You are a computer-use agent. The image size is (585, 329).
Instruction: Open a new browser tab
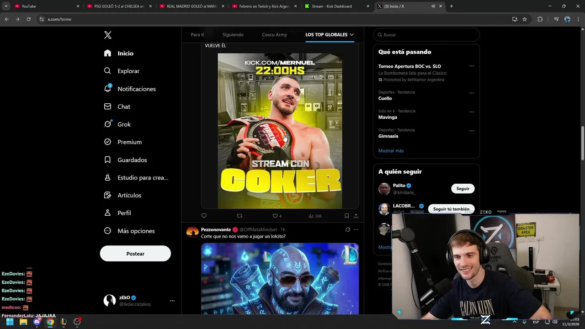pyautogui.click(x=452, y=6)
